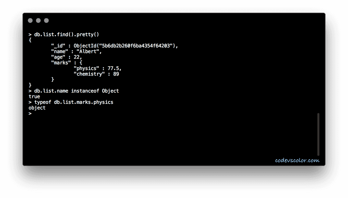The image size is (348, 198).
Task: Click the chemistry value 89
Action: pos(116,74)
